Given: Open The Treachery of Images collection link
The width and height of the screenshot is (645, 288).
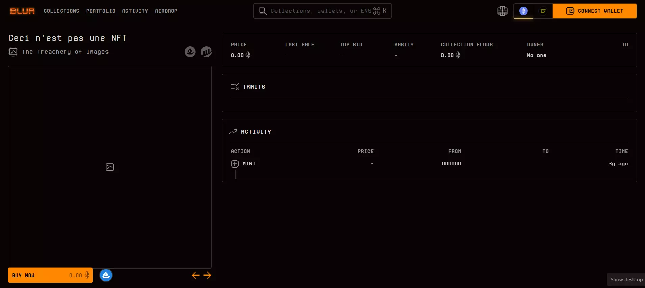Looking at the screenshot, I should (65, 52).
